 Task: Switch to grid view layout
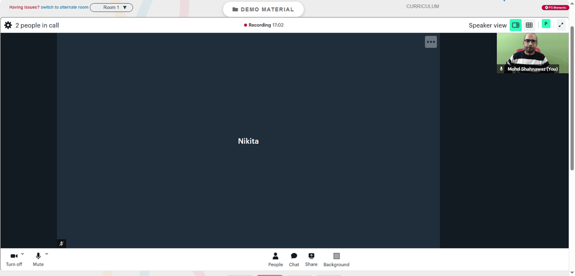coord(529,25)
